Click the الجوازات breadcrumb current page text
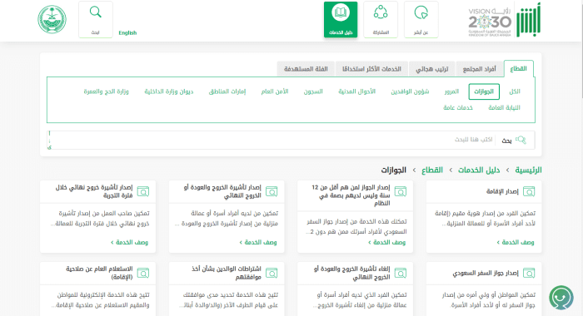The height and width of the screenshot is (316, 583). (393, 170)
